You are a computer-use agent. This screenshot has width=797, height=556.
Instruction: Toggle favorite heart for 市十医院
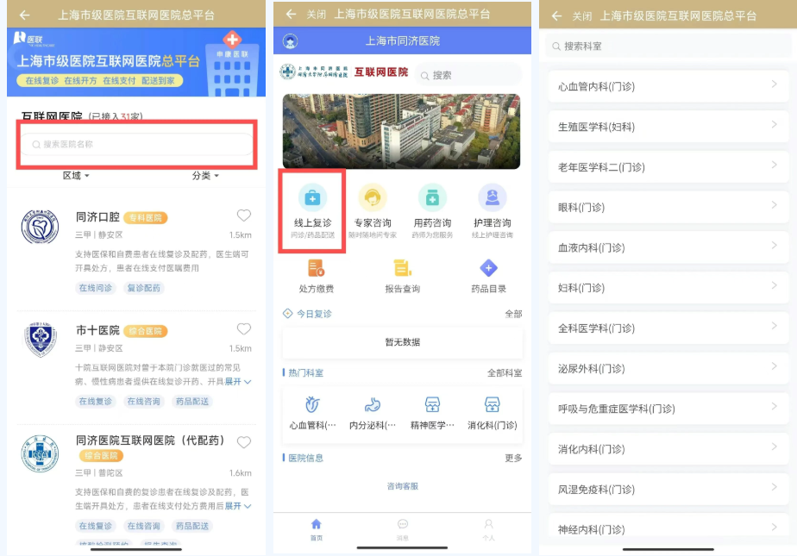tap(244, 329)
